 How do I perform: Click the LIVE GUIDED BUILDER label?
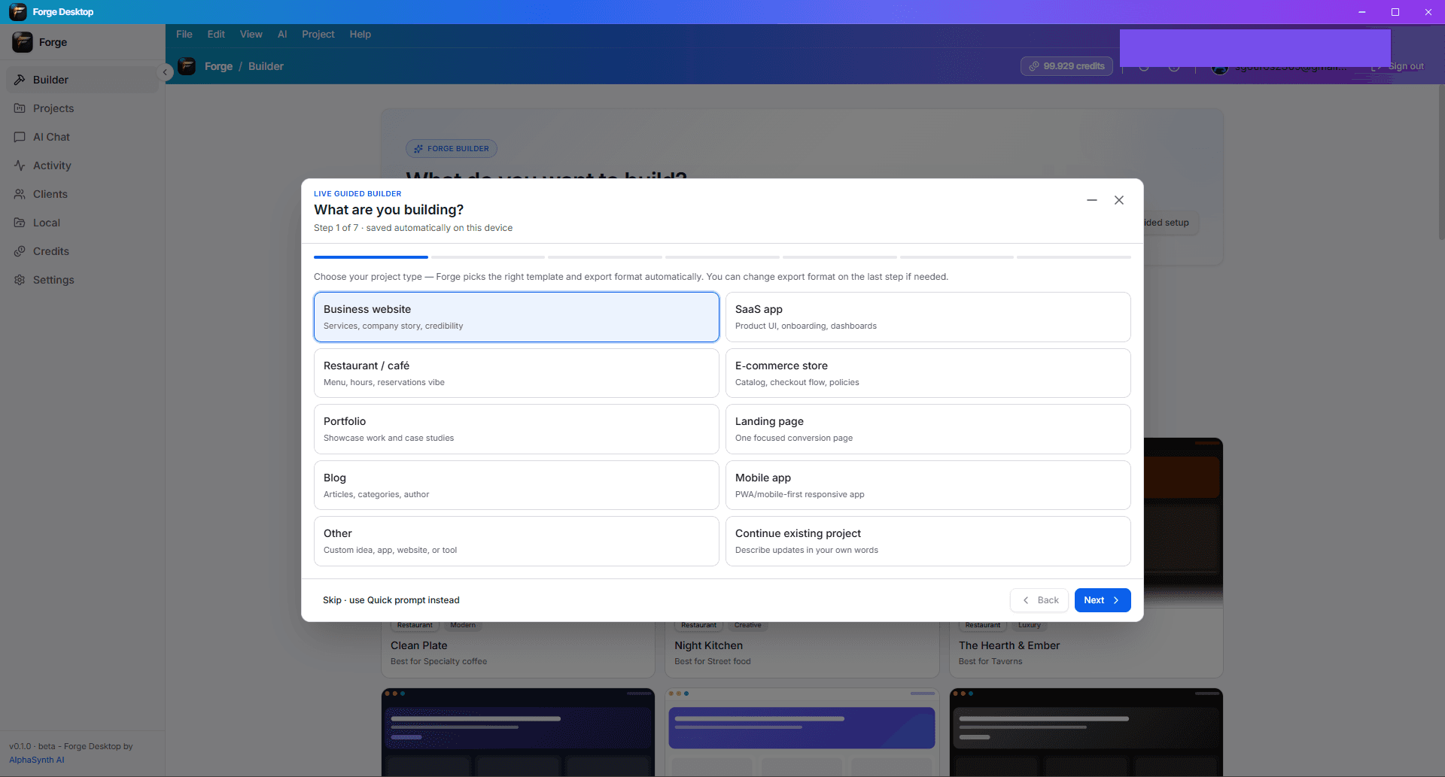coord(357,194)
